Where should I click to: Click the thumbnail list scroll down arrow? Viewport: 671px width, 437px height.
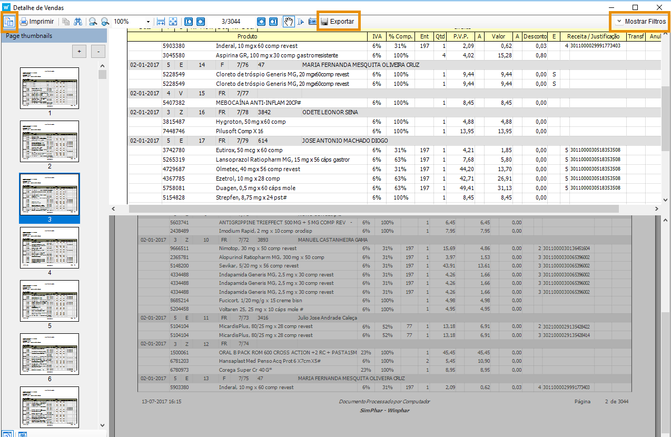(102, 424)
